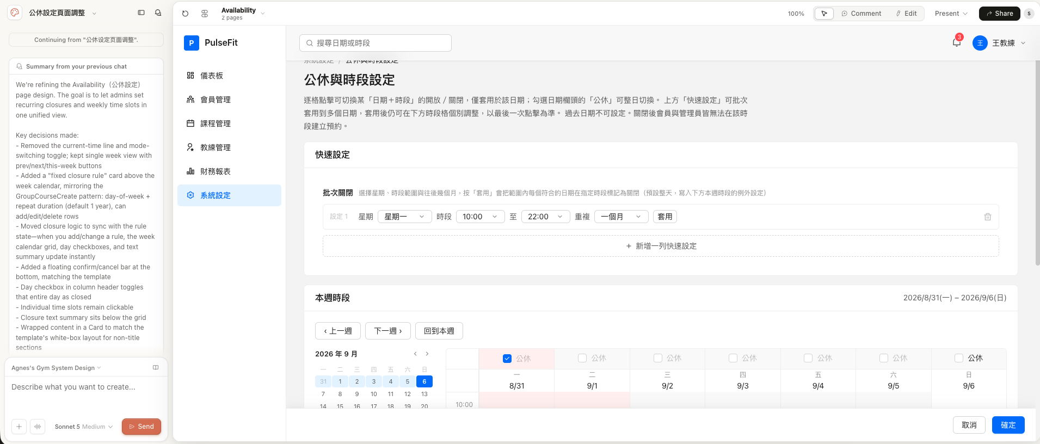Click 新增一列快速設定 to add a row

[661, 246]
